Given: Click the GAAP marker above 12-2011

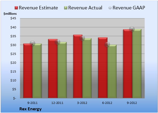Looking at the screenshot, I should pos(58,42).
